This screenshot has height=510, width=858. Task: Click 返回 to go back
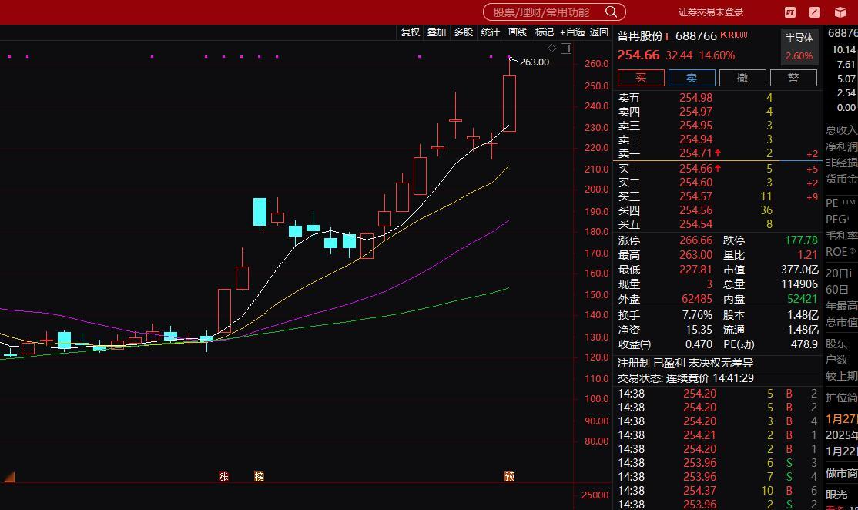click(x=598, y=32)
